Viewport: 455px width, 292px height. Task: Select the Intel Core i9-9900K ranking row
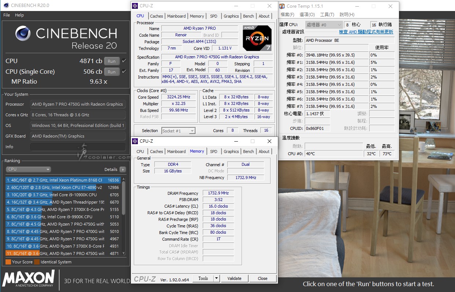(x=63, y=217)
